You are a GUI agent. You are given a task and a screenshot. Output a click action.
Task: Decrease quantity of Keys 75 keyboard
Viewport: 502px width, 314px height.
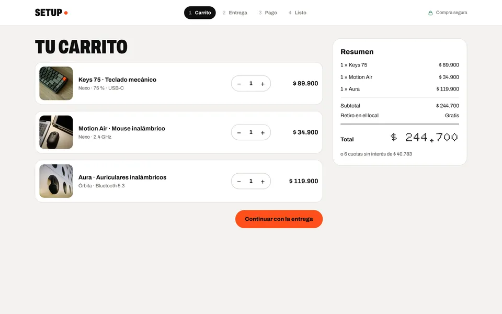tap(239, 84)
